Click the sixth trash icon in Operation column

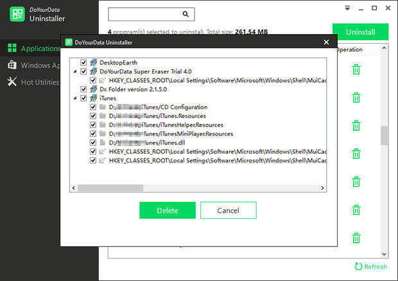356,210
